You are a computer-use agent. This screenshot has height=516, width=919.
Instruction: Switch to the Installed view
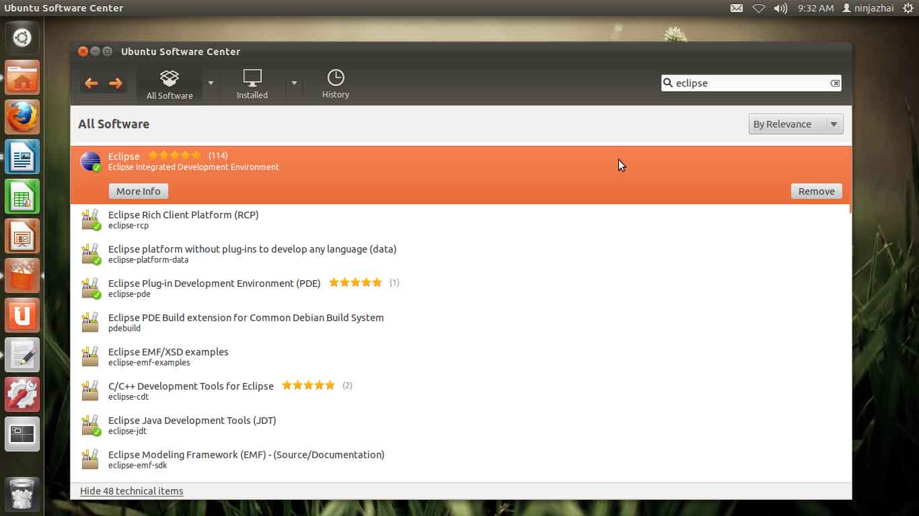click(252, 85)
